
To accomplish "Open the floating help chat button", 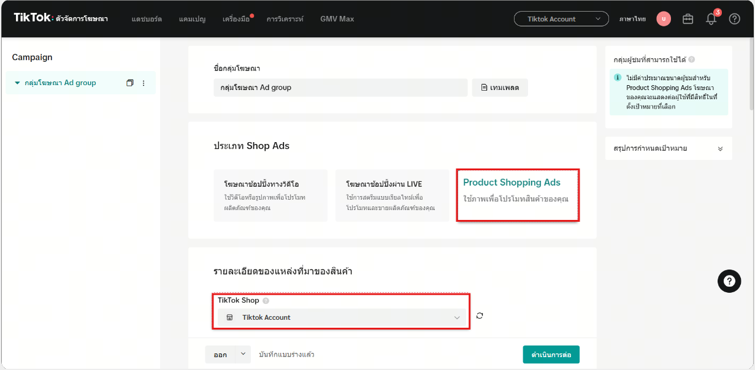I will pos(729,281).
